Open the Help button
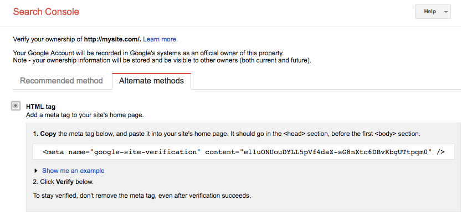 coord(429,12)
